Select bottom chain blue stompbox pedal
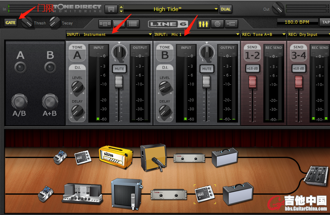 pos(46,194)
